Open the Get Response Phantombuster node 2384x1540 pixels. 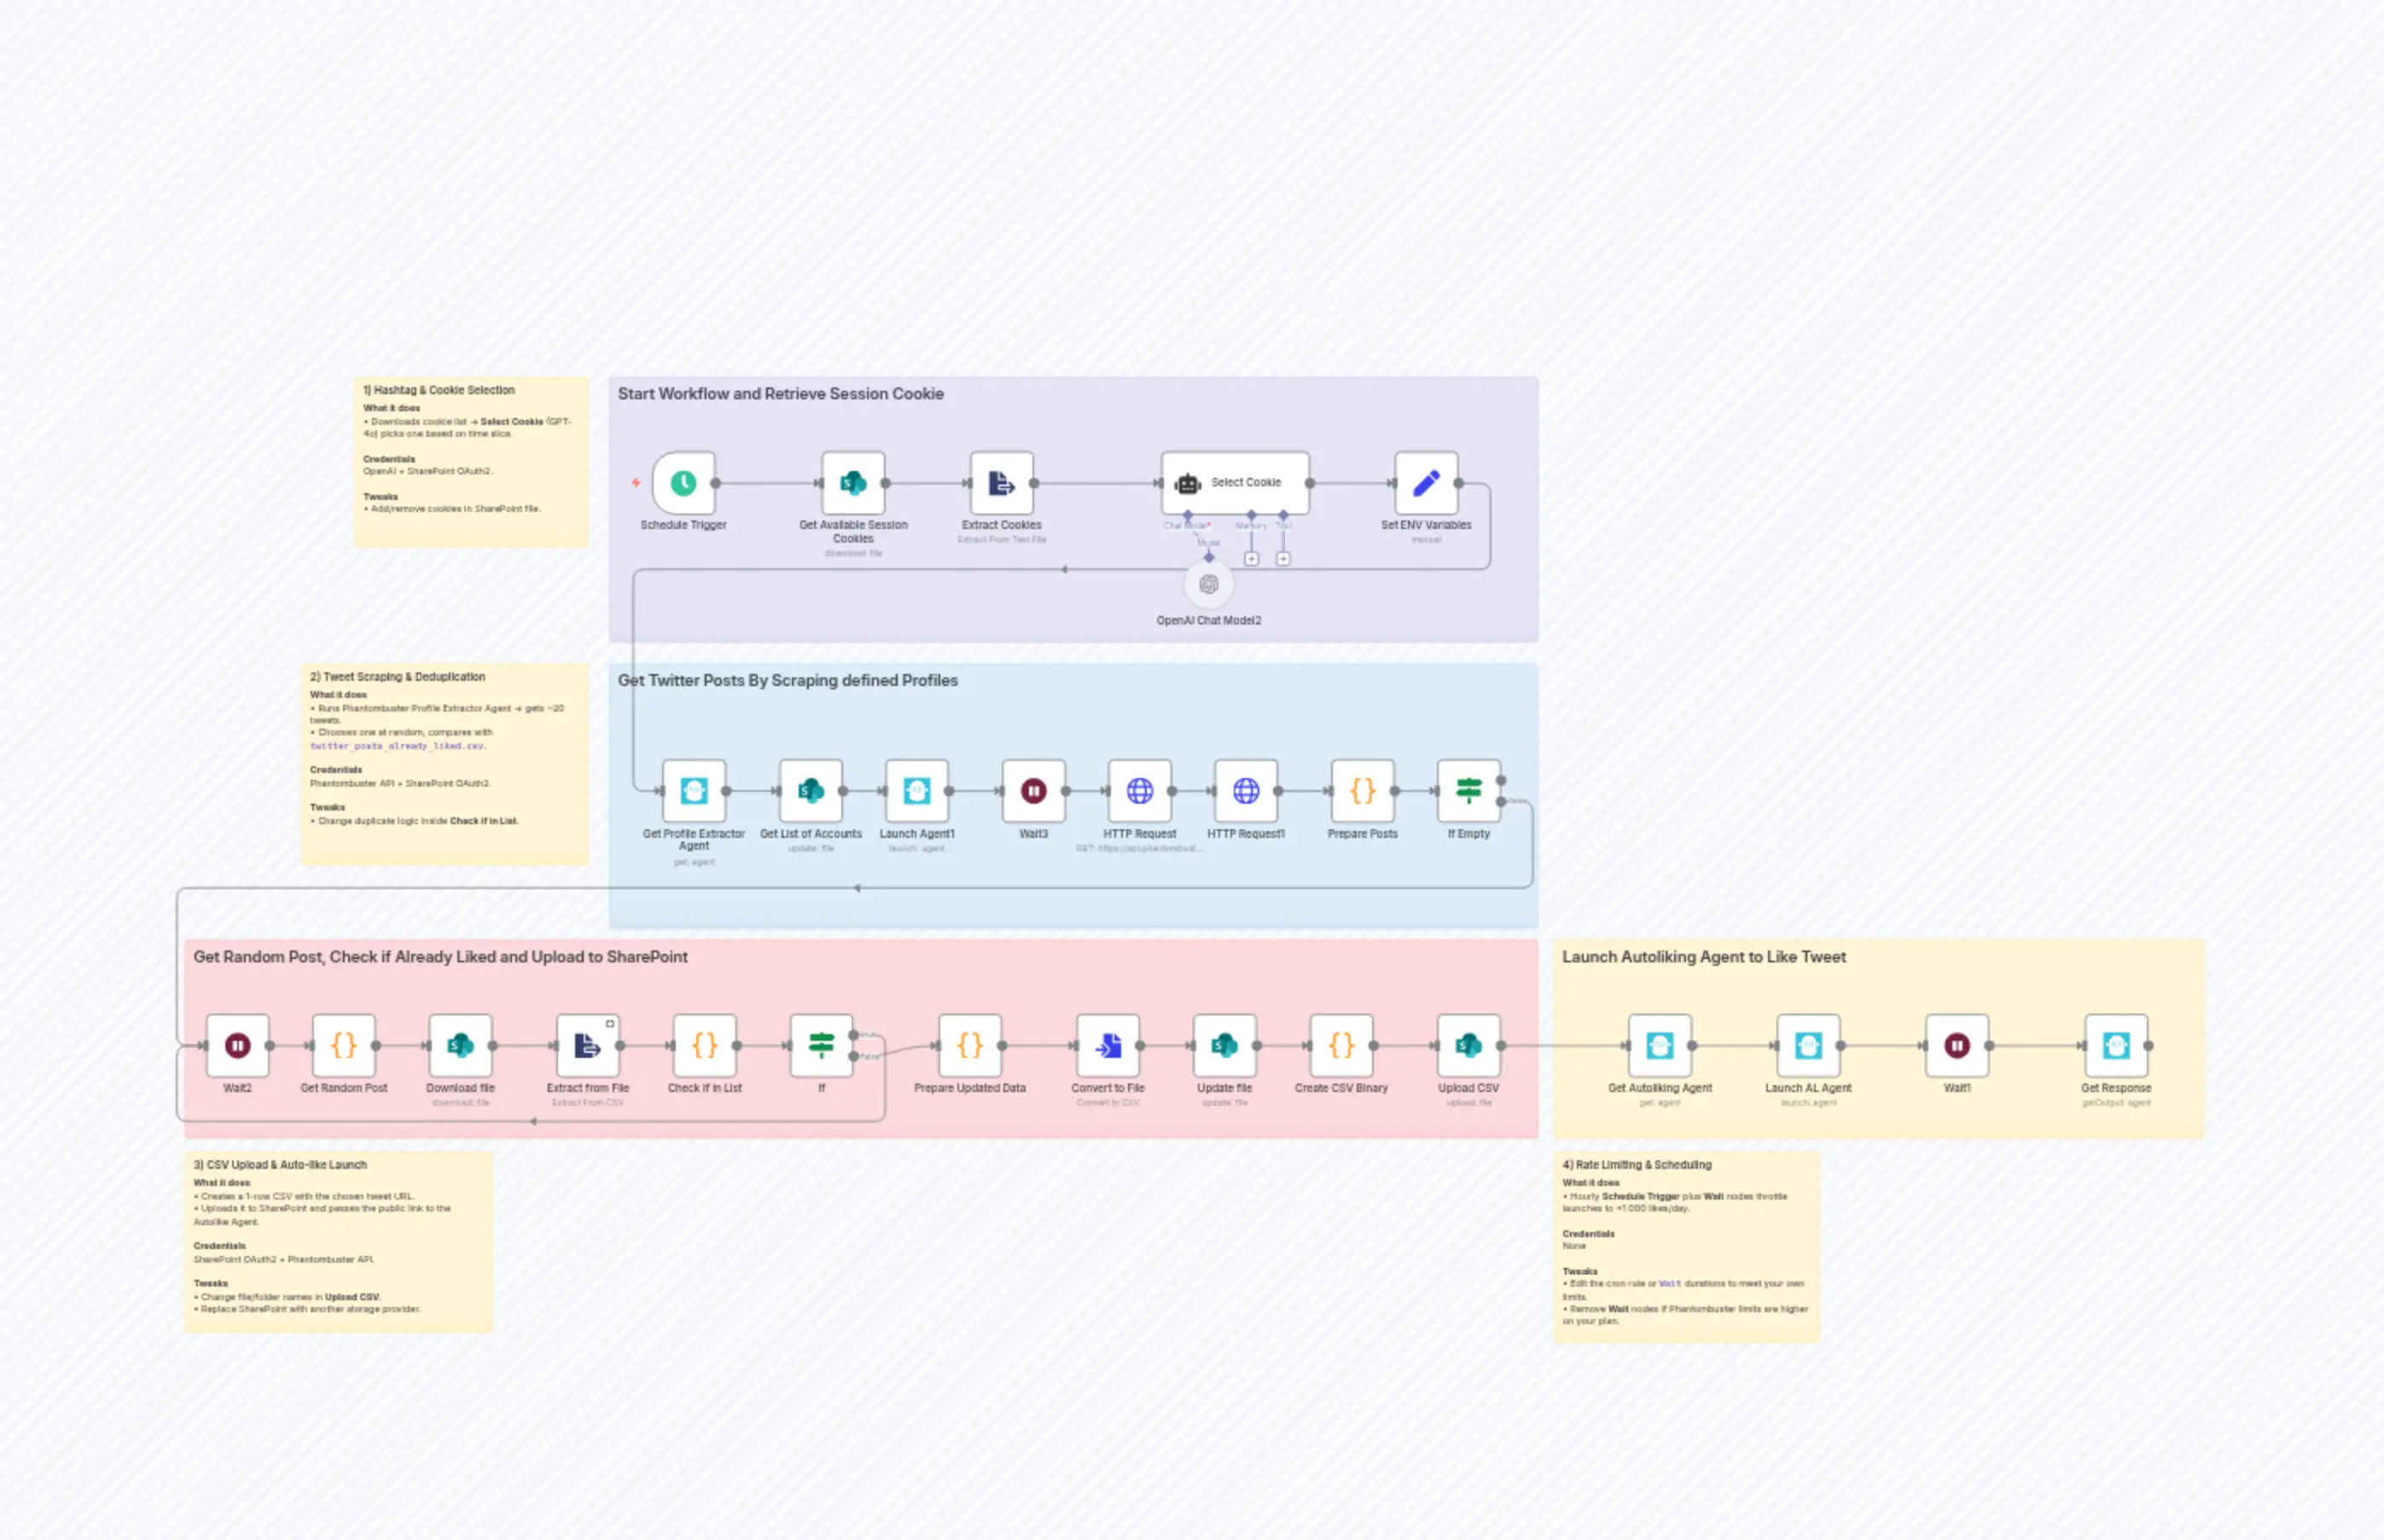(x=2115, y=1044)
